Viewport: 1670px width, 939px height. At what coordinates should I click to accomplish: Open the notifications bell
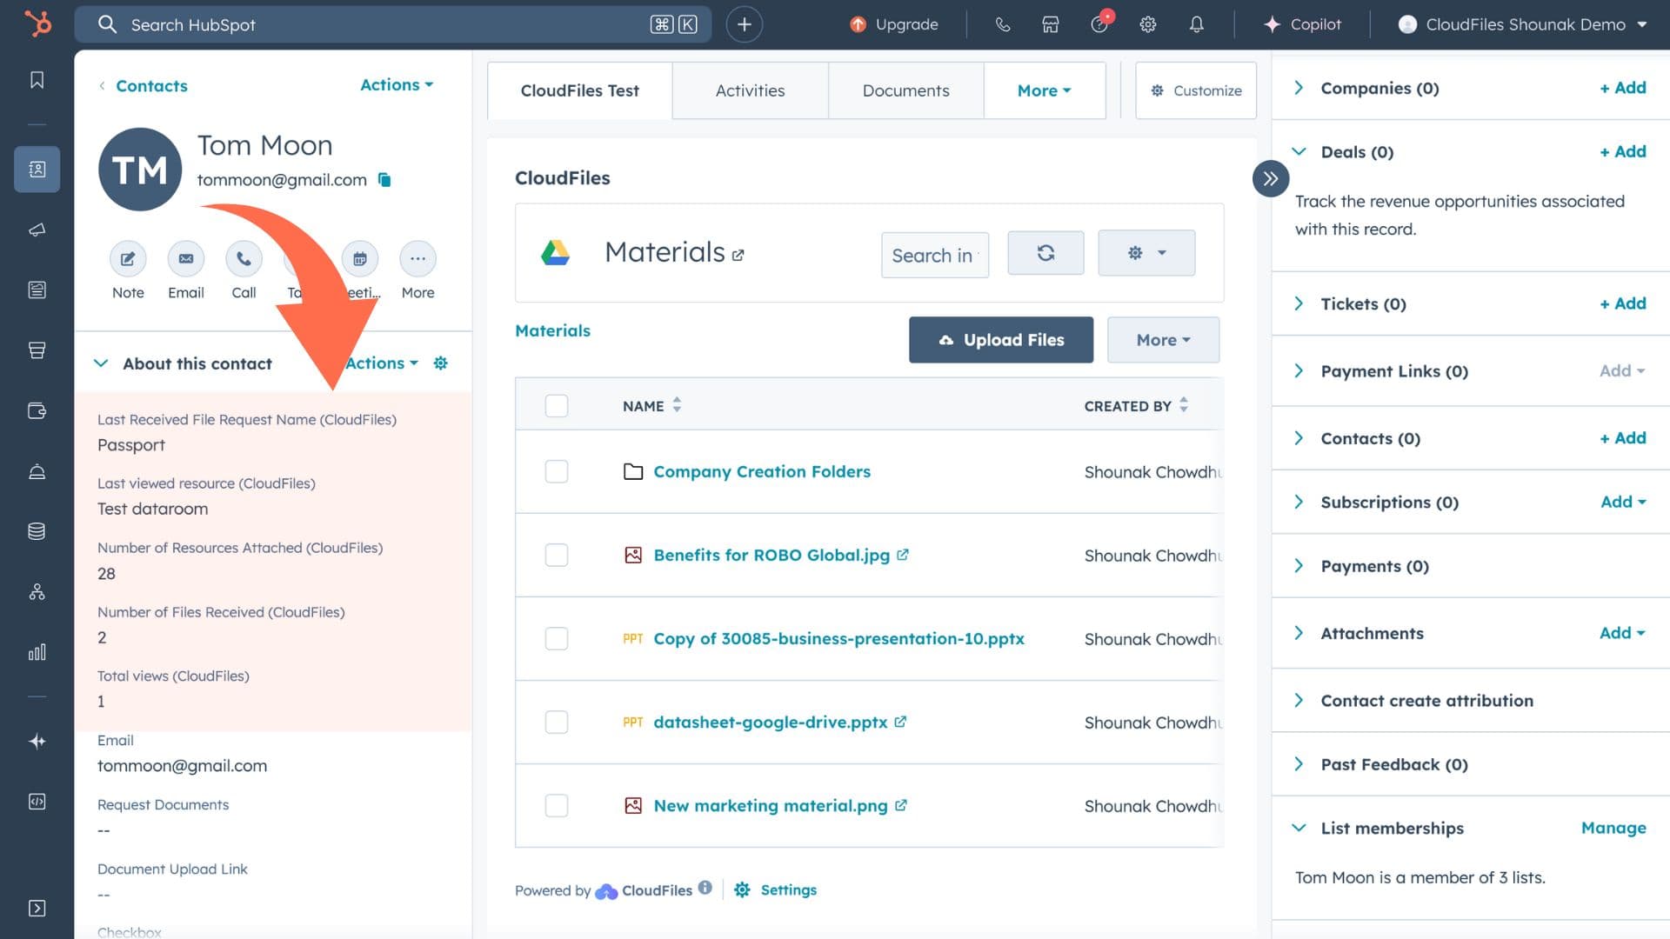[x=1196, y=24]
